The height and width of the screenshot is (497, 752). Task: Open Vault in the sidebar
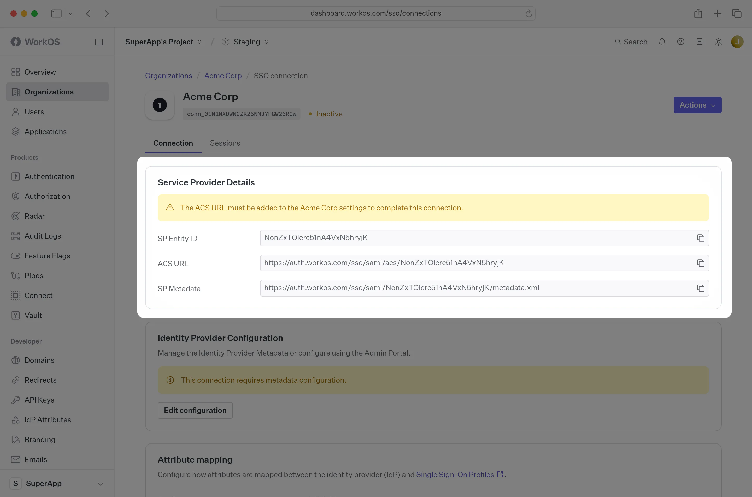[57, 315]
